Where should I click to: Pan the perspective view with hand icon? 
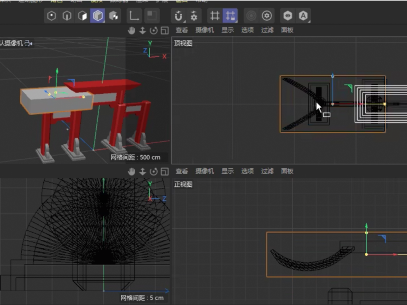click(132, 30)
